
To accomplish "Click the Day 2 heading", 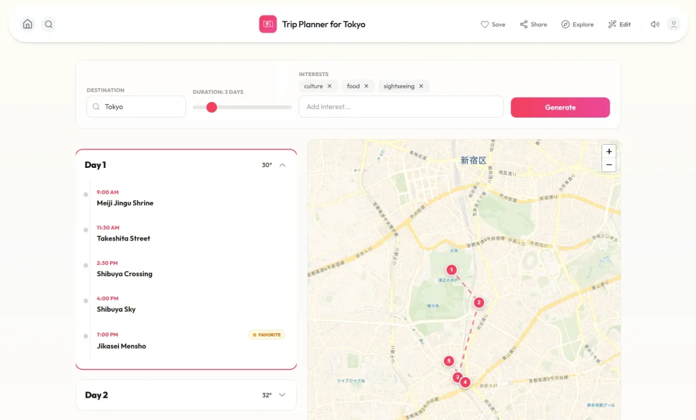I will 97,395.
